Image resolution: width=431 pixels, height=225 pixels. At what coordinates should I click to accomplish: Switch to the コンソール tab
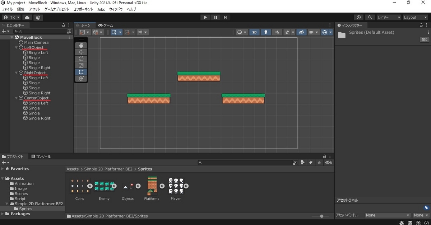(x=41, y=156)
